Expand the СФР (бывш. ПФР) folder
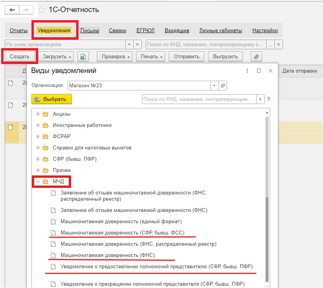This screenshot has width=323, height=288. tap(38, 159)
